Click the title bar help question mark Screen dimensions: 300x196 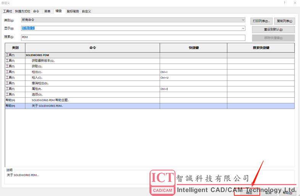(x=284, y=3)
